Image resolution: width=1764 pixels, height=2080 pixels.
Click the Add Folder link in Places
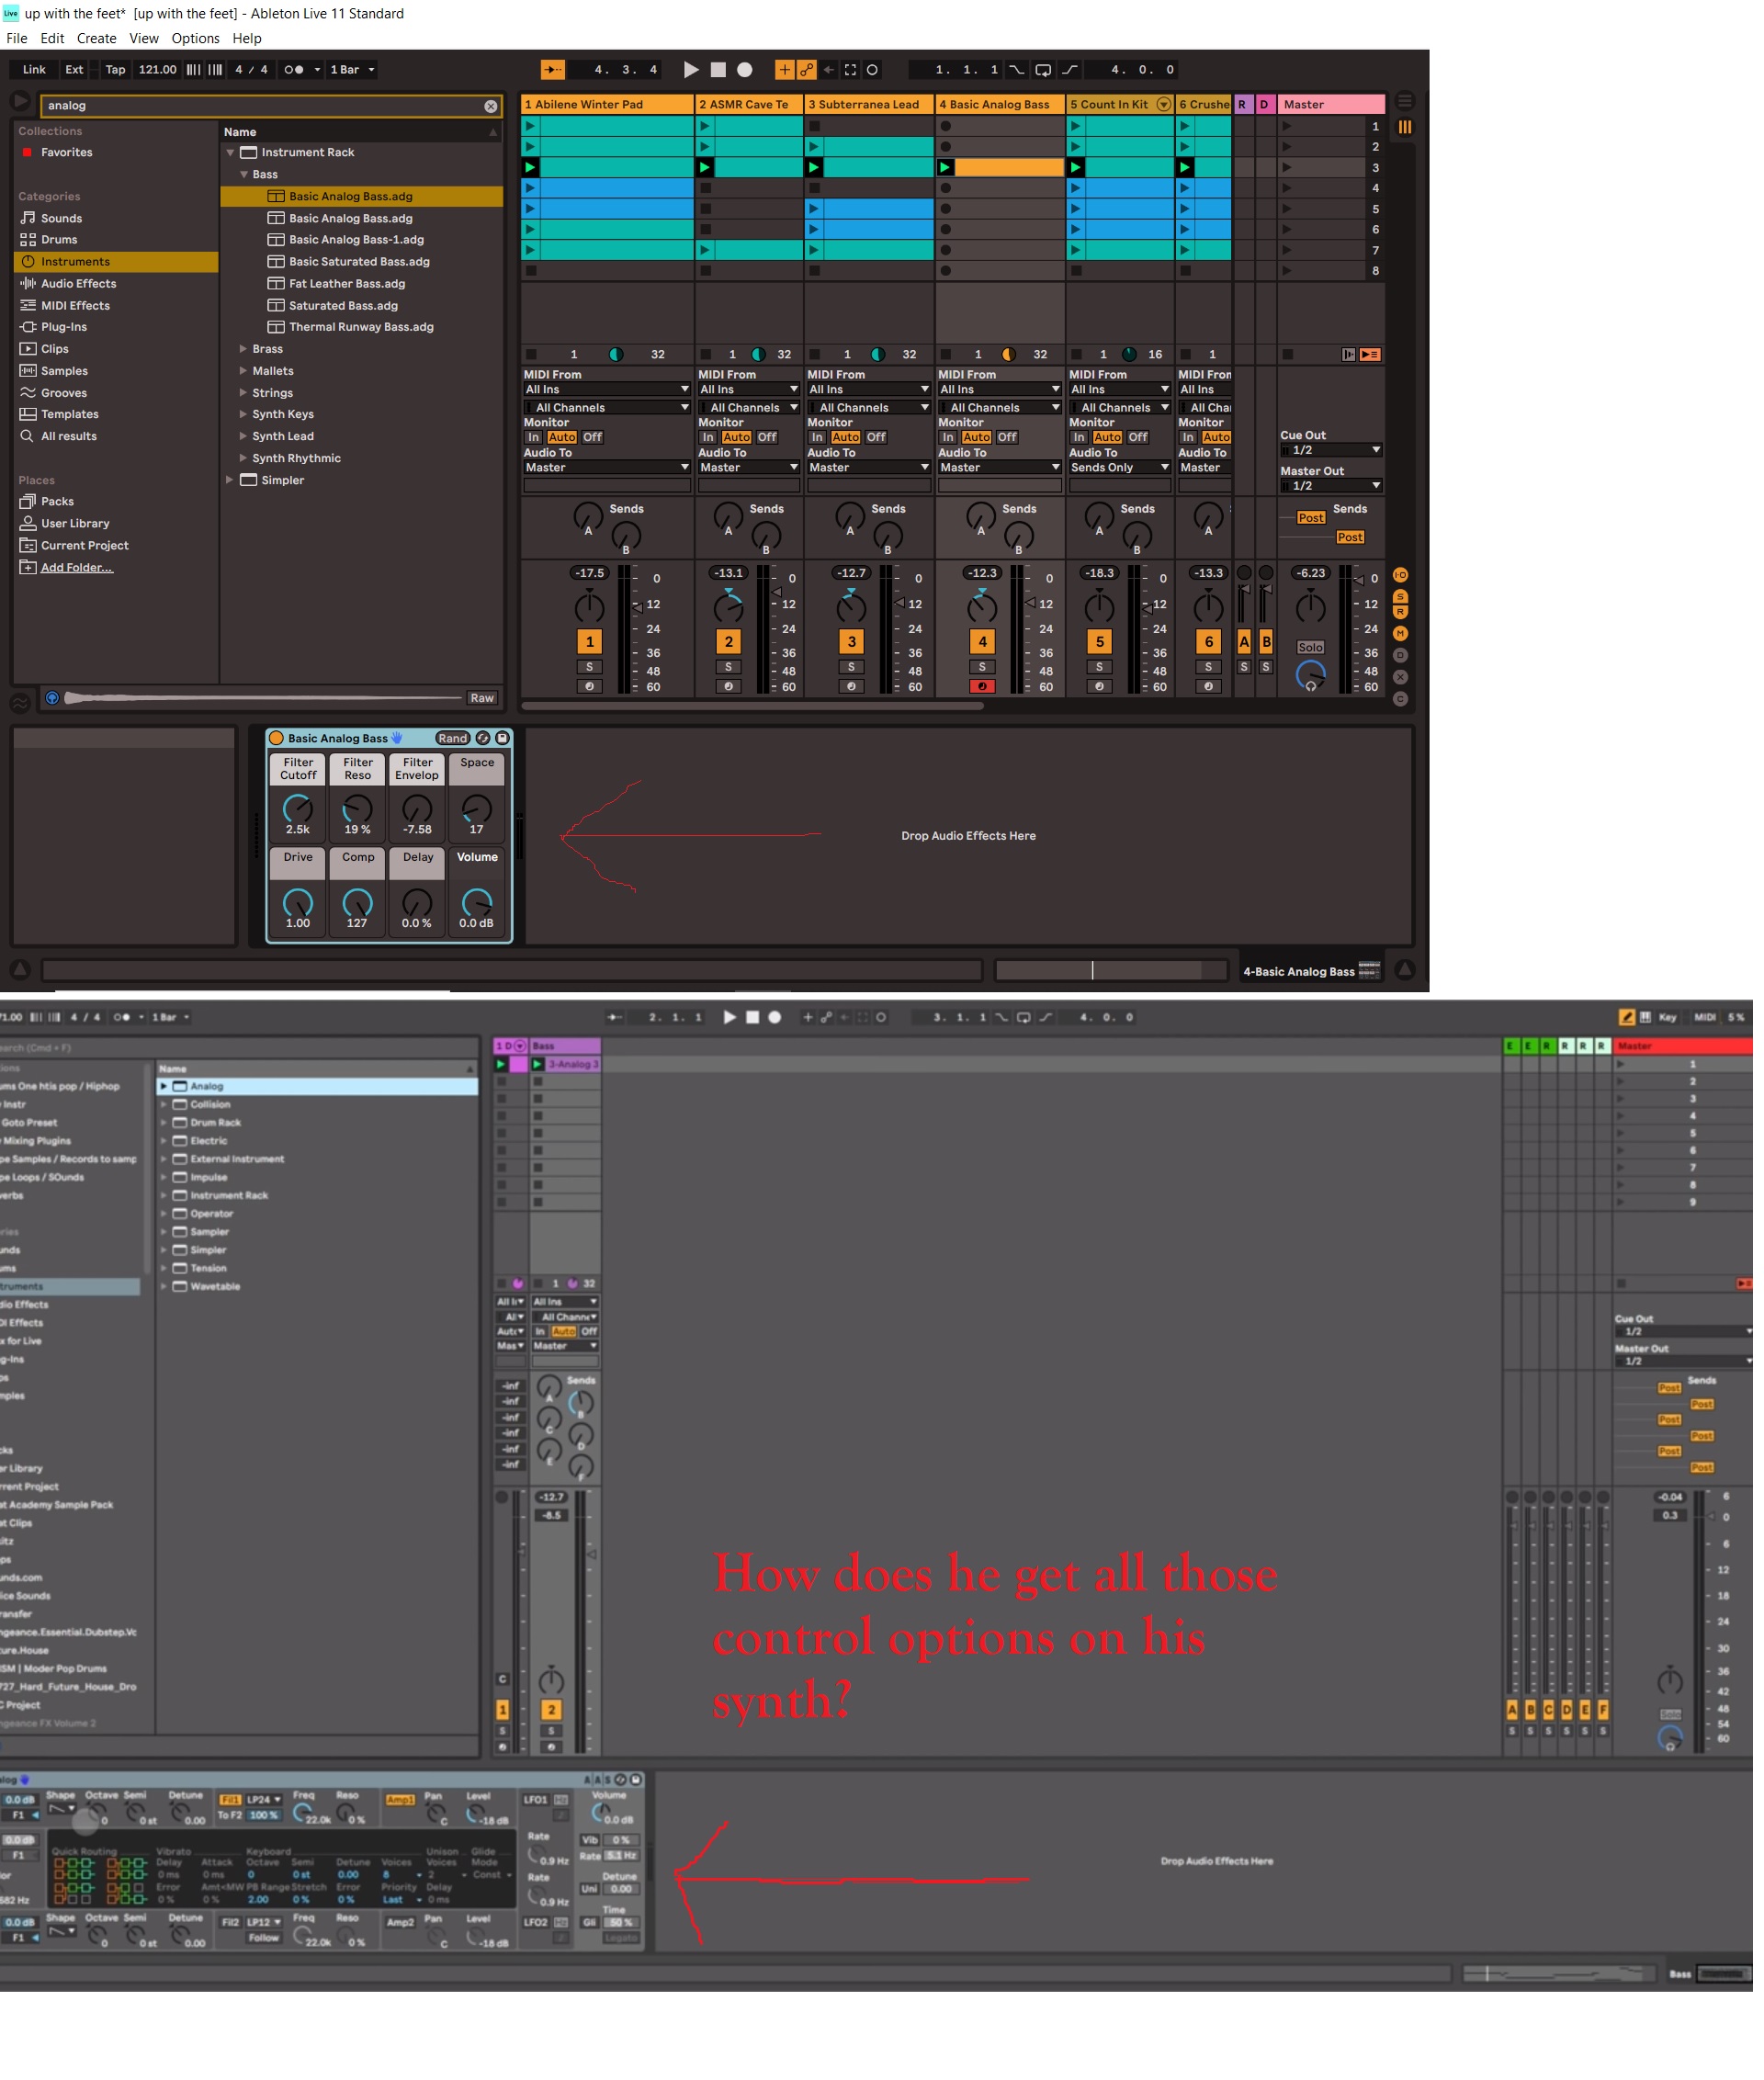76,567
